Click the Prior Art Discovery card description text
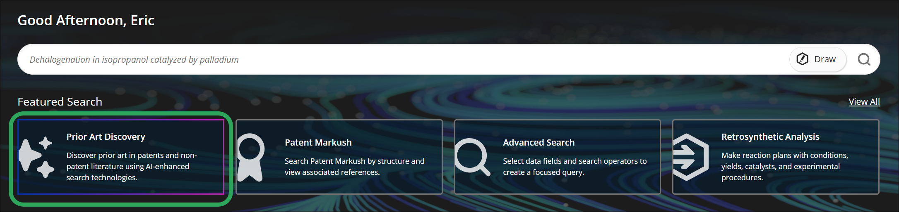Image resolution: width=899 pixels, height=212 pixels. (x=132, y=166)
